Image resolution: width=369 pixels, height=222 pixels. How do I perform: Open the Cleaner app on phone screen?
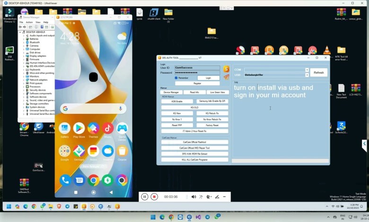click(122, 151)
